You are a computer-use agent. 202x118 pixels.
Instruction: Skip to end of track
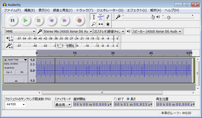coord(64,20)
